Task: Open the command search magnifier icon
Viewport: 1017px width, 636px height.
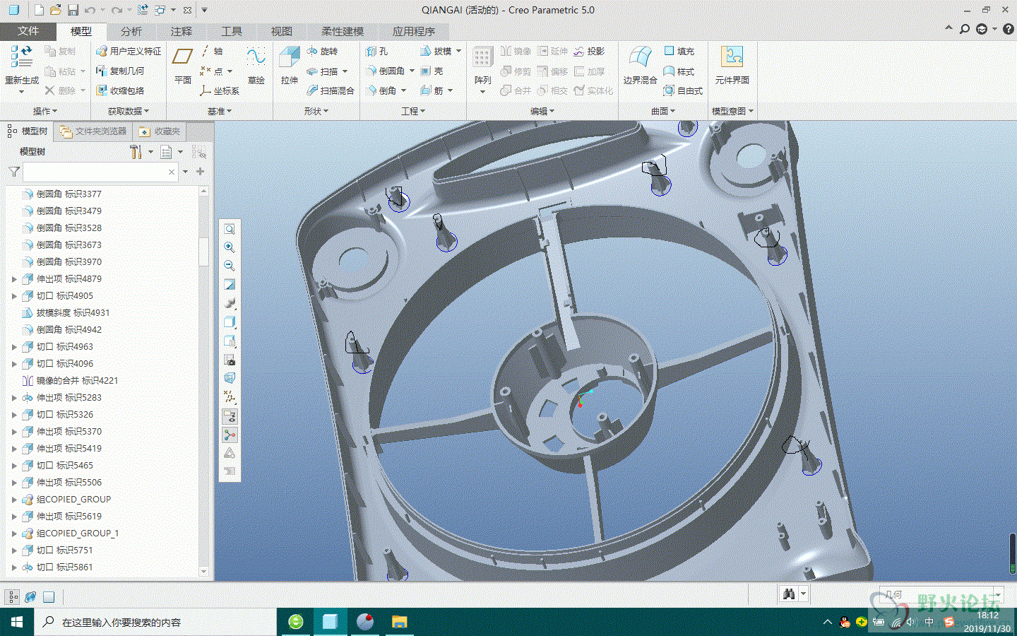Action: coord(964,29)
